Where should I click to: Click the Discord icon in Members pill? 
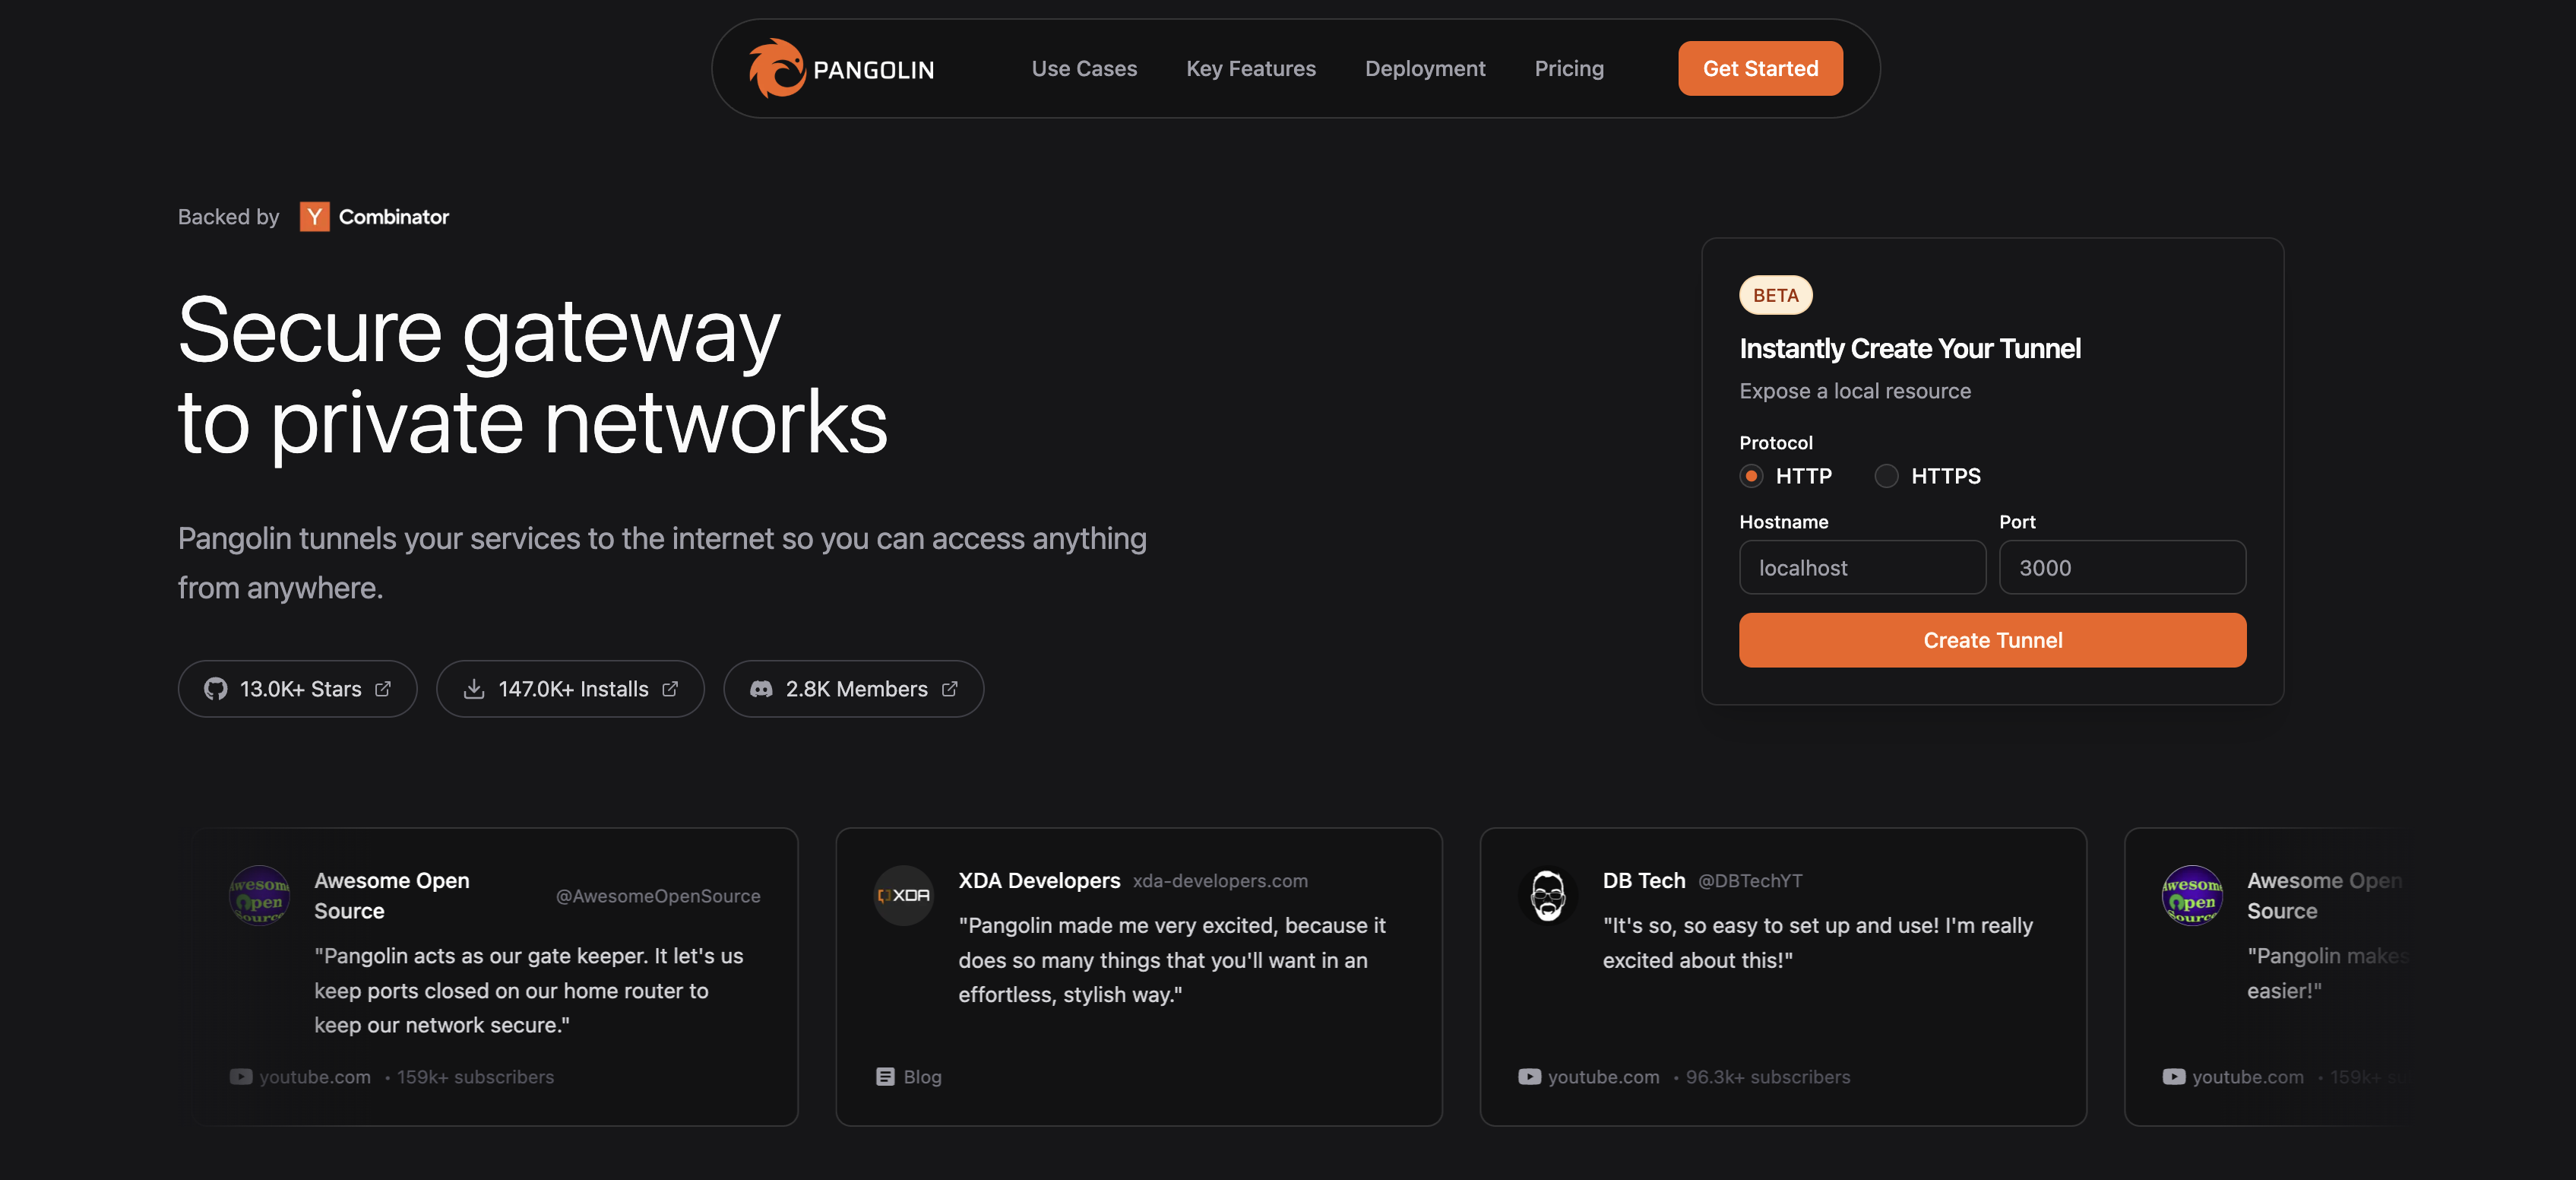761,689
